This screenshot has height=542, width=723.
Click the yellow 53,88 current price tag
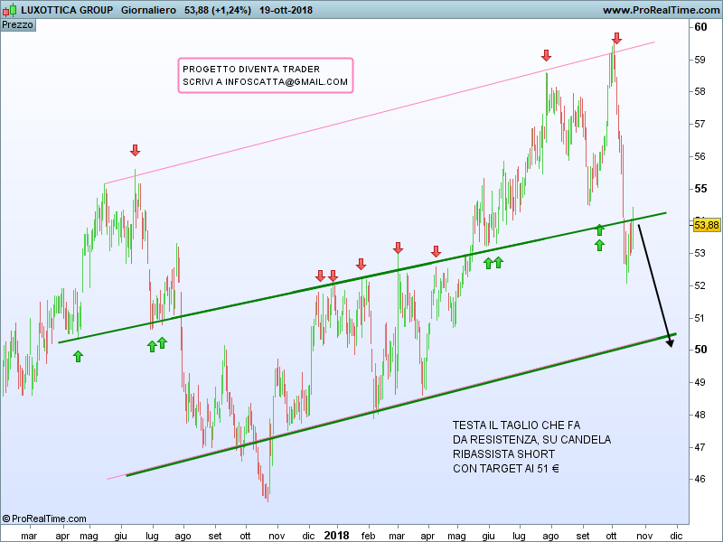pos(707,225)
